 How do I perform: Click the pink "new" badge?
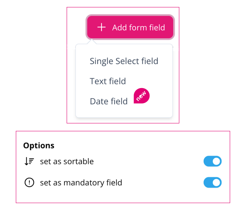(x=142, y=96)
